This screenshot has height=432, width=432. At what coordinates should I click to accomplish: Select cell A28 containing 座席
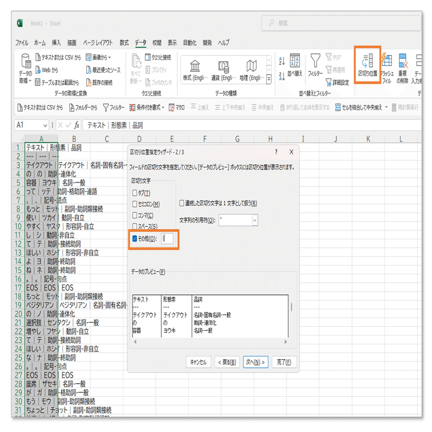click(x=41, y=384)
